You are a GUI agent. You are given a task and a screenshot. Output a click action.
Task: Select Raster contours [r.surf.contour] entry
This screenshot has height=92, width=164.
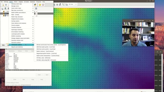pos(51,51)
